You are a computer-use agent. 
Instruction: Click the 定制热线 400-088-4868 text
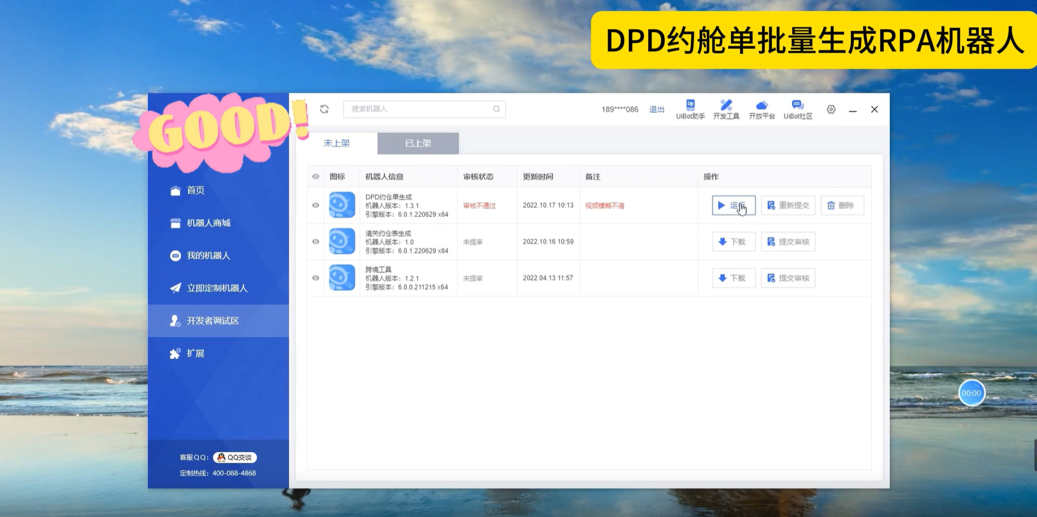click(x=218, y=473)
